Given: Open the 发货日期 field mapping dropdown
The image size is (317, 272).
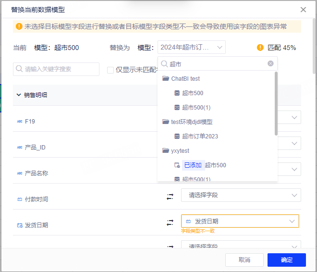Looking at the screenshot, I should (240, 221).
